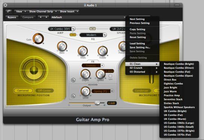Click the Treble knob

click(x=102, y=51)
